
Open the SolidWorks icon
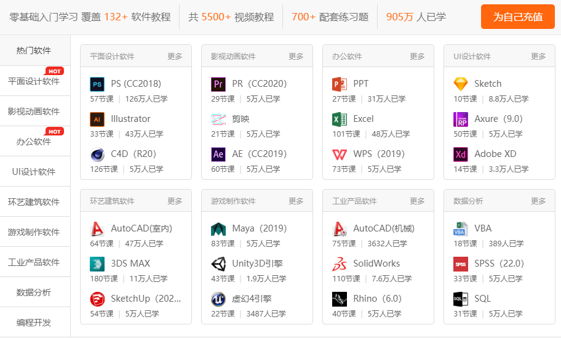340,264
